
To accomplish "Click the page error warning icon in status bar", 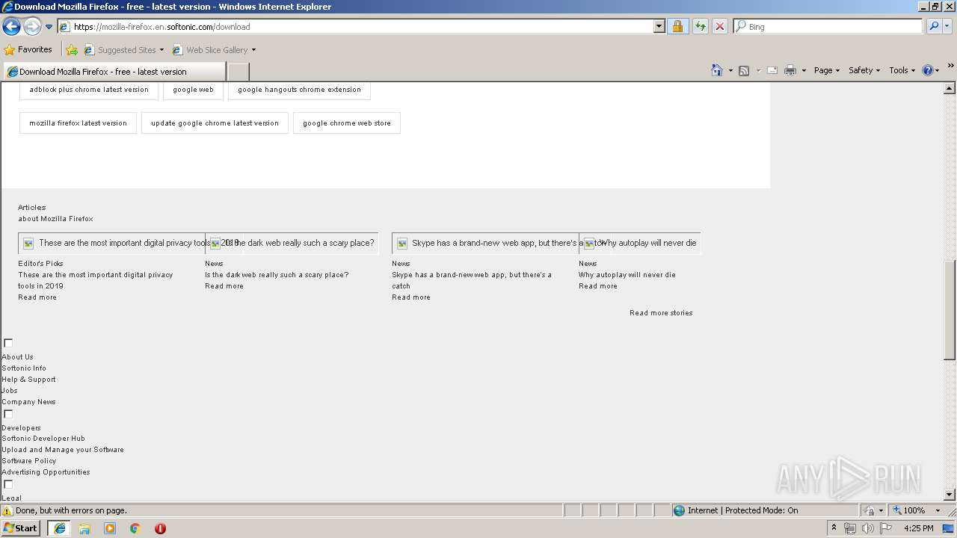I will [7, 510].
